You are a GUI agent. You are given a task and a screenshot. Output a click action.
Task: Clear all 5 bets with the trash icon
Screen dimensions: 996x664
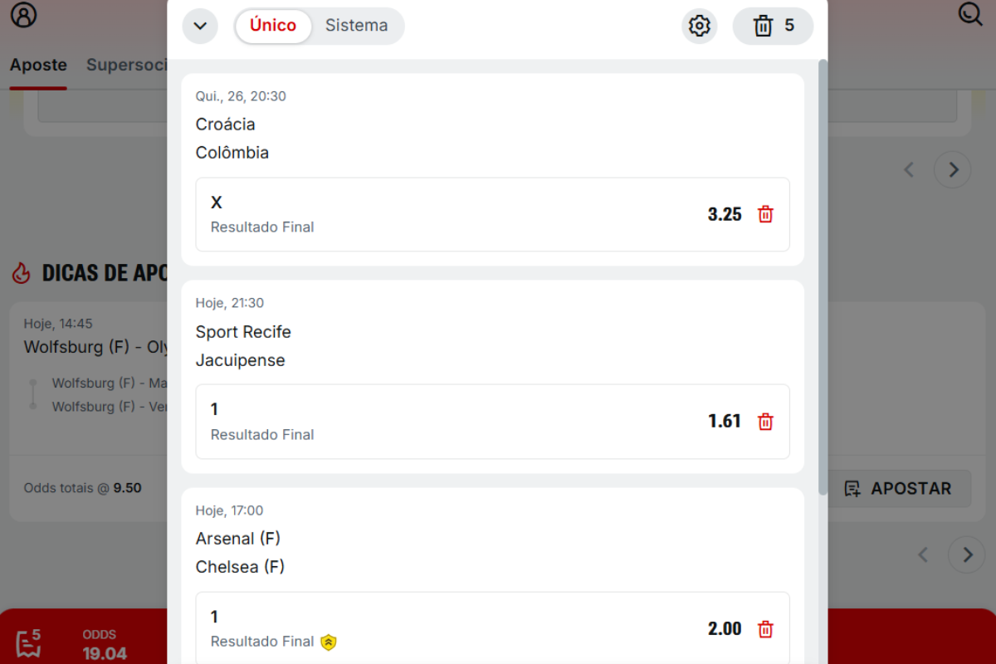[x=773, y=26]
